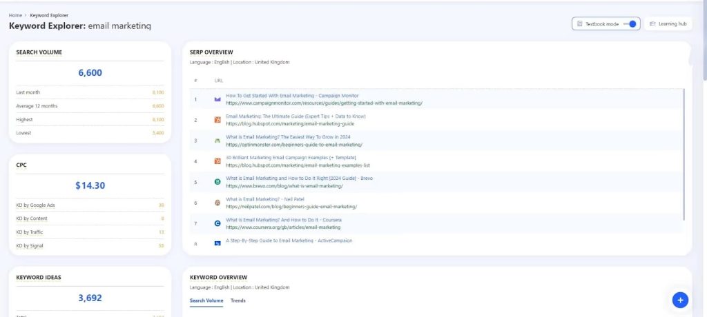Click the ActiveCampaign favicon in result 8
Screen dimensions: 707x317
(217, 243)
